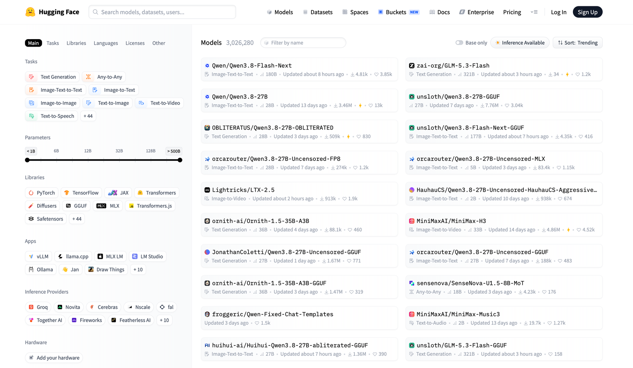
Task: Click the sensenova avatar icon
Action: coord(411,283)
